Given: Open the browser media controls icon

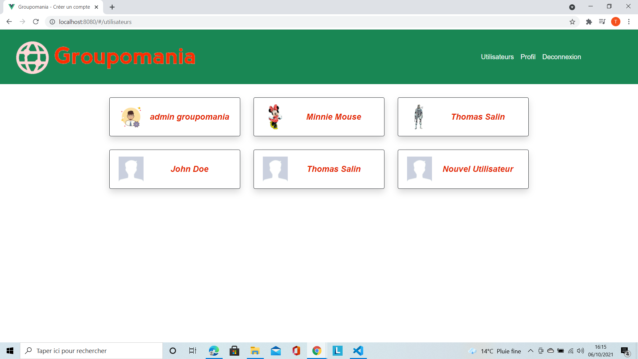Looking at the screenshot, I should pos(602,22).
